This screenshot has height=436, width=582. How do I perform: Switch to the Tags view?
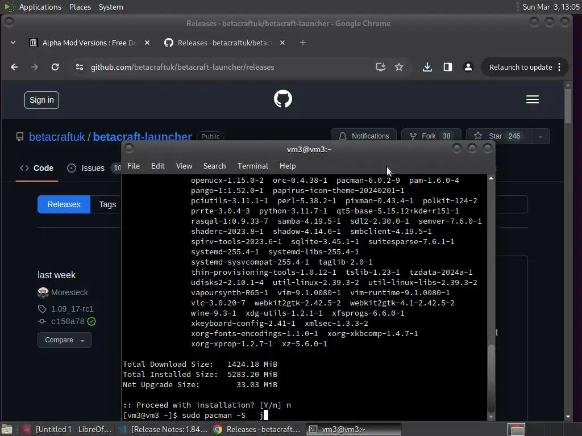coord(107,204)
